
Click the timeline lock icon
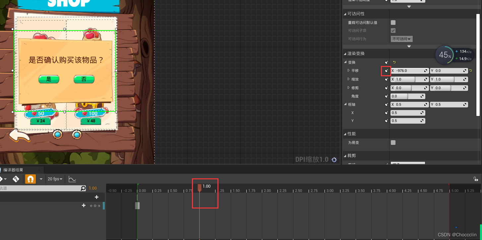click(476, 179)
